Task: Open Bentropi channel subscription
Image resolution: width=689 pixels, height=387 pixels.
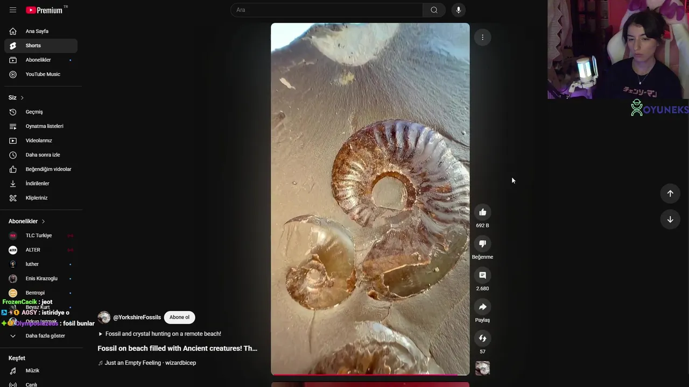Action: click(41, 293)
